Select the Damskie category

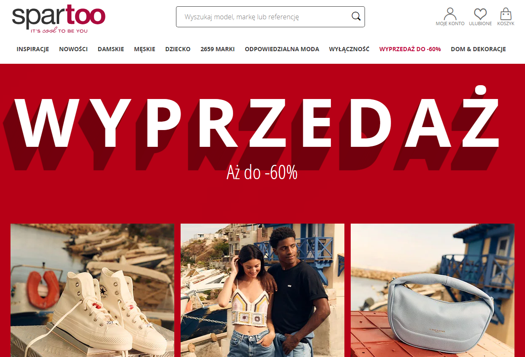click(111, 49)
